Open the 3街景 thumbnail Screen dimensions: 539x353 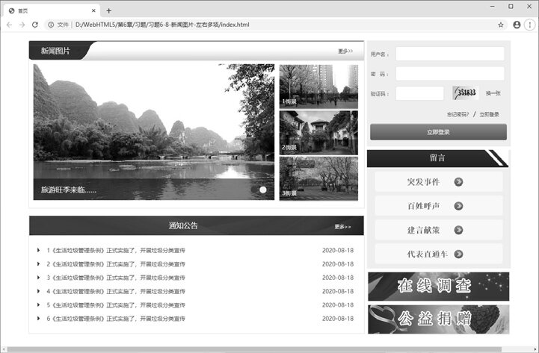(x=318, y=178)
